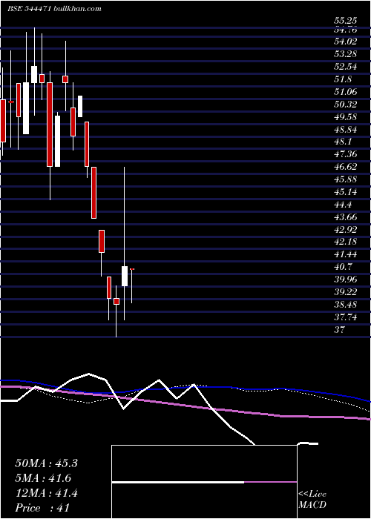Image resolution: width=371 pixels, height=519 pixels.
Task: Select the 'Price : 41' readout
Action: click(x=42, y=507)
